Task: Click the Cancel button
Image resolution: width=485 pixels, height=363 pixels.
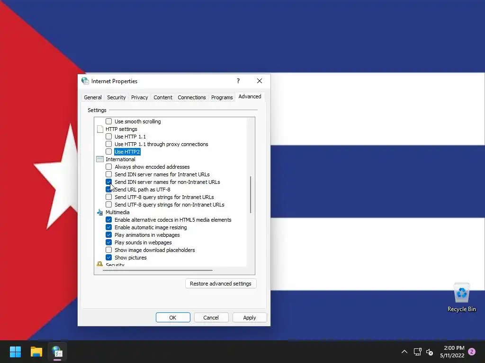Action: (x=211, y=317)
